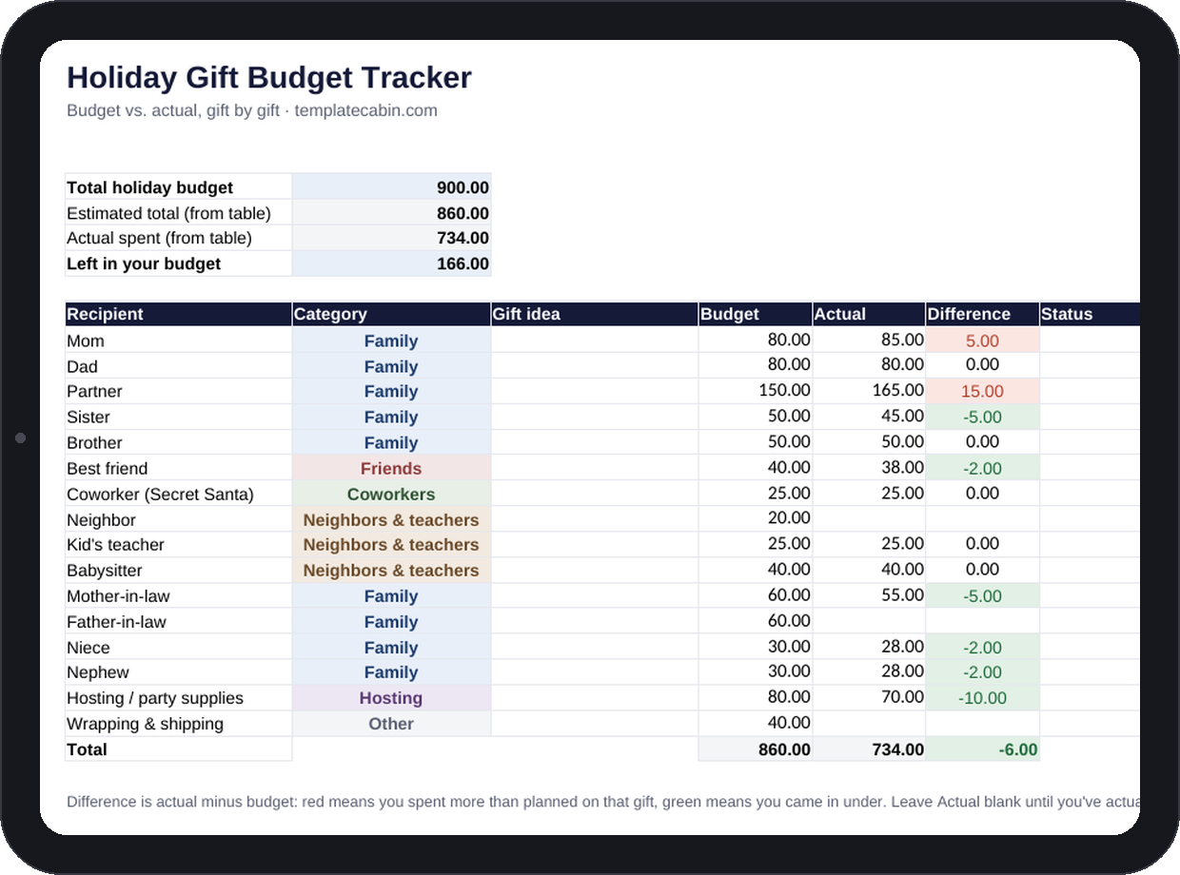This screenshot has height=875, width=1180.
Task: Open the Other category cell
Action: tap(392, 723)
